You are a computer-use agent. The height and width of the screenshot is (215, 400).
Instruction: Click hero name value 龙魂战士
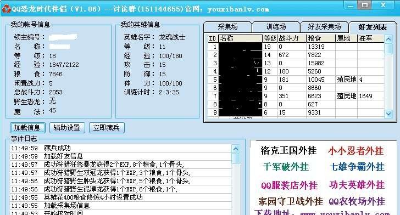click(172, 37)
